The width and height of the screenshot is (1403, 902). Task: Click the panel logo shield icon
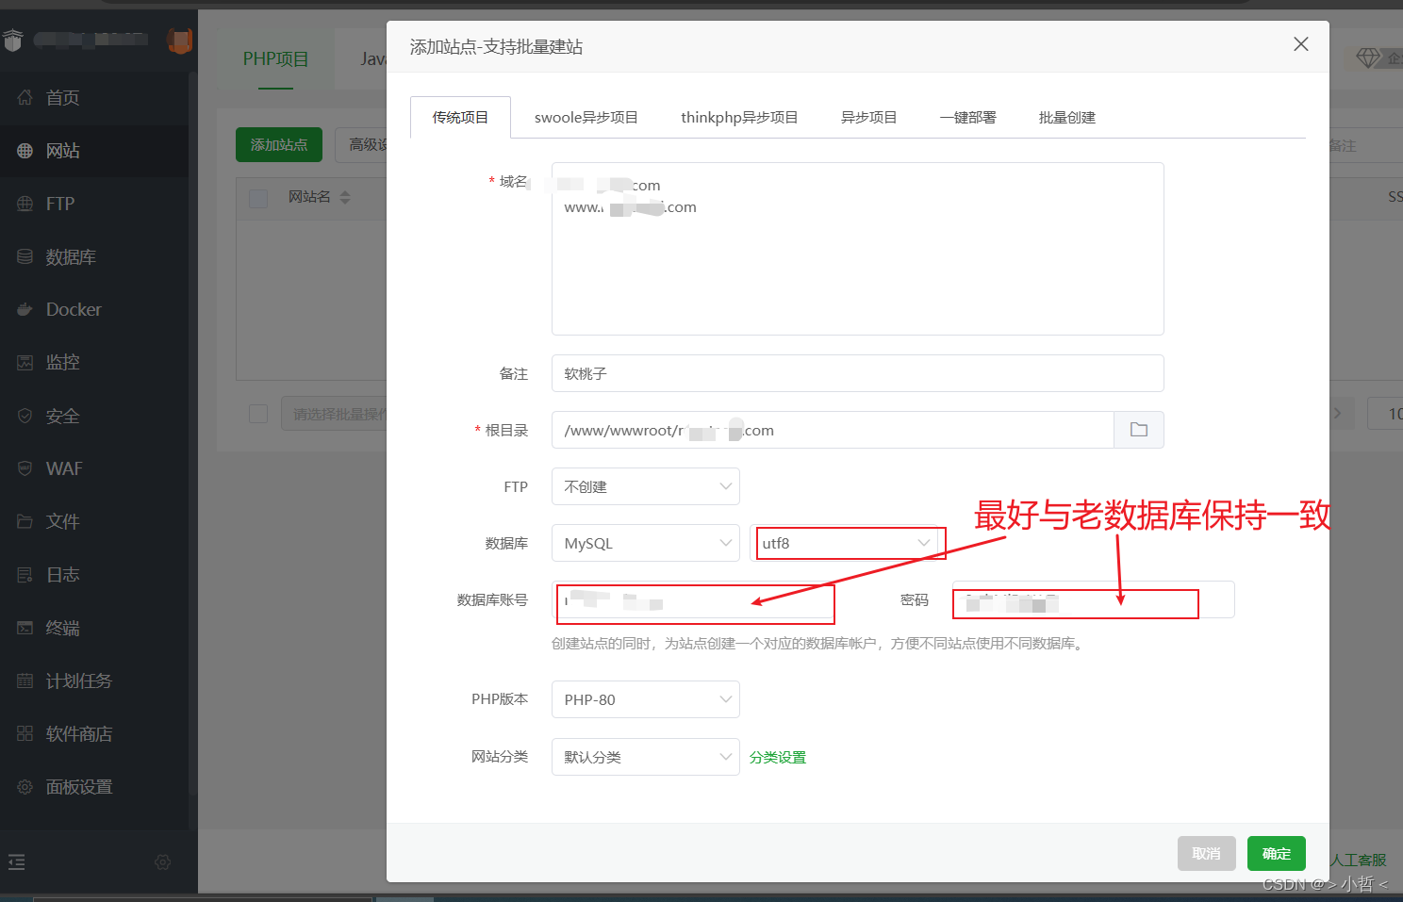[12, 40]
